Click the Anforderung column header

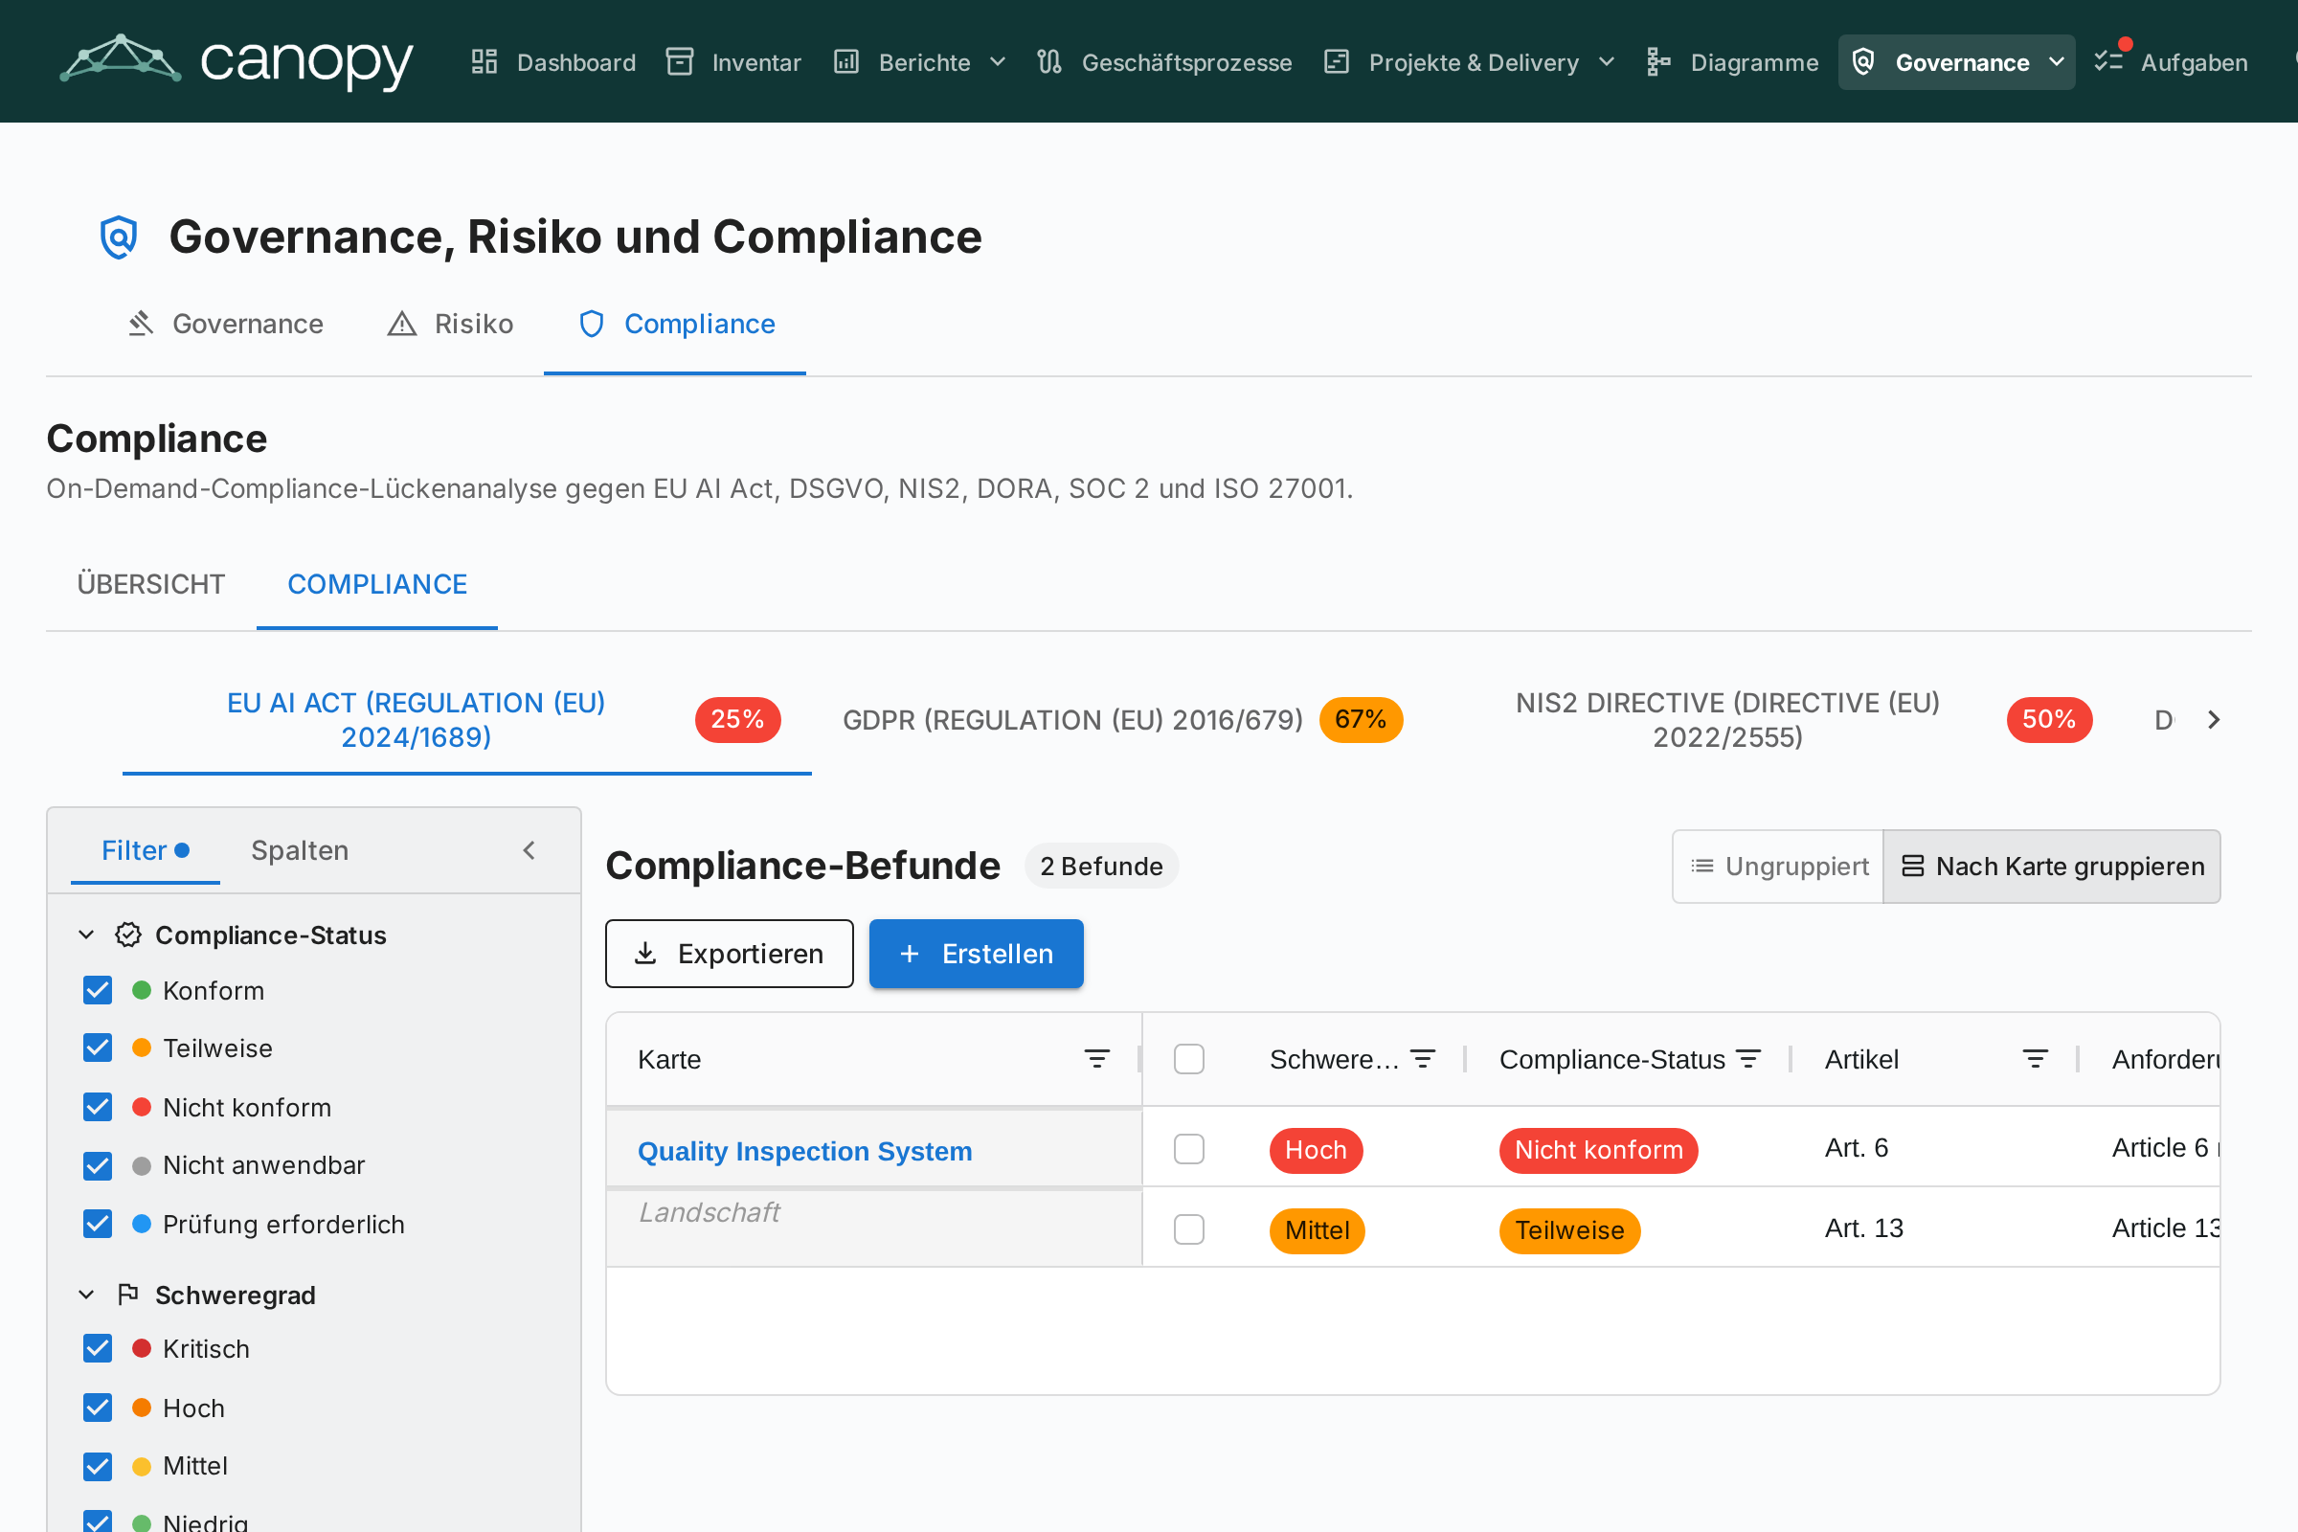[x=2166, y=1059]
